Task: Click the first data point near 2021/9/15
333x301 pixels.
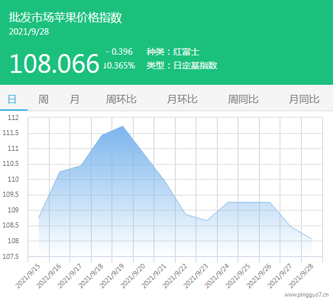Action: (x=39, y=218)
